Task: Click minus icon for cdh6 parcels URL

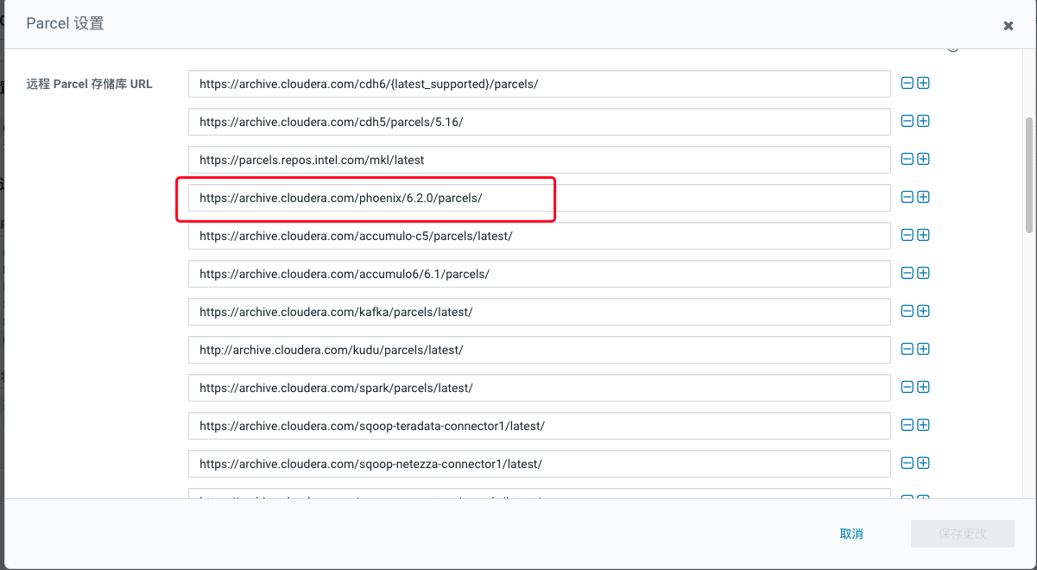Action: [907, 84]
